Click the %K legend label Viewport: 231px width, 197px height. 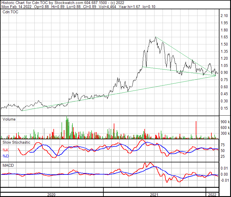(5, 150)
